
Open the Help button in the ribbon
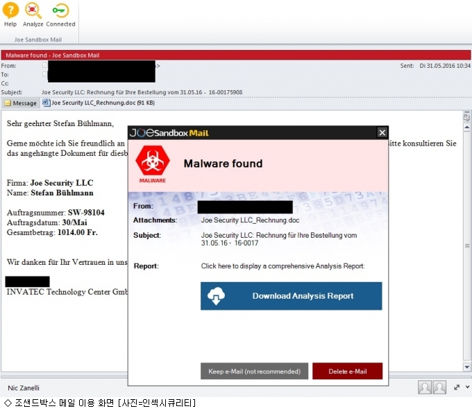click(10, 15)
